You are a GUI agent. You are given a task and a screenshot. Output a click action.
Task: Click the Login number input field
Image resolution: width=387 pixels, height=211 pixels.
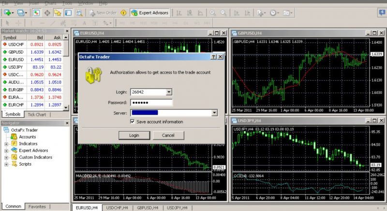(x=149, y=92)
